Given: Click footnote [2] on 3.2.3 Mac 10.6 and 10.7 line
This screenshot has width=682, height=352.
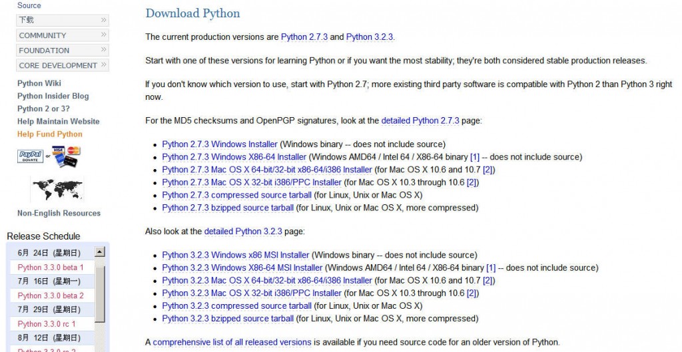Looking at the screenshot, I should [488, 280].
